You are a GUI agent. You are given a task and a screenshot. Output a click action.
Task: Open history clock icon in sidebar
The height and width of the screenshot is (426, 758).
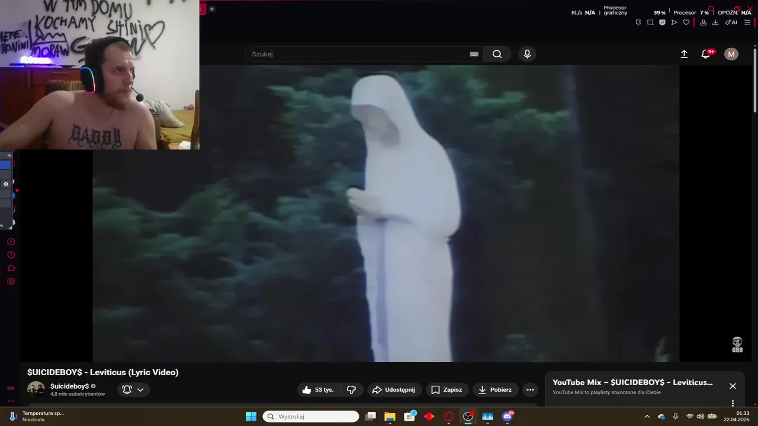tap(11, 255)
